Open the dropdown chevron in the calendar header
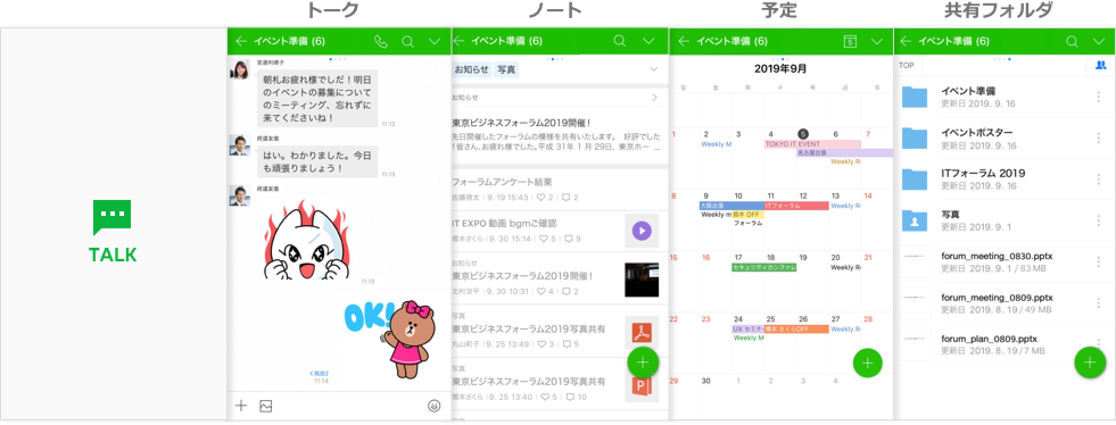 pyautogui.click(x=877, y=41)
